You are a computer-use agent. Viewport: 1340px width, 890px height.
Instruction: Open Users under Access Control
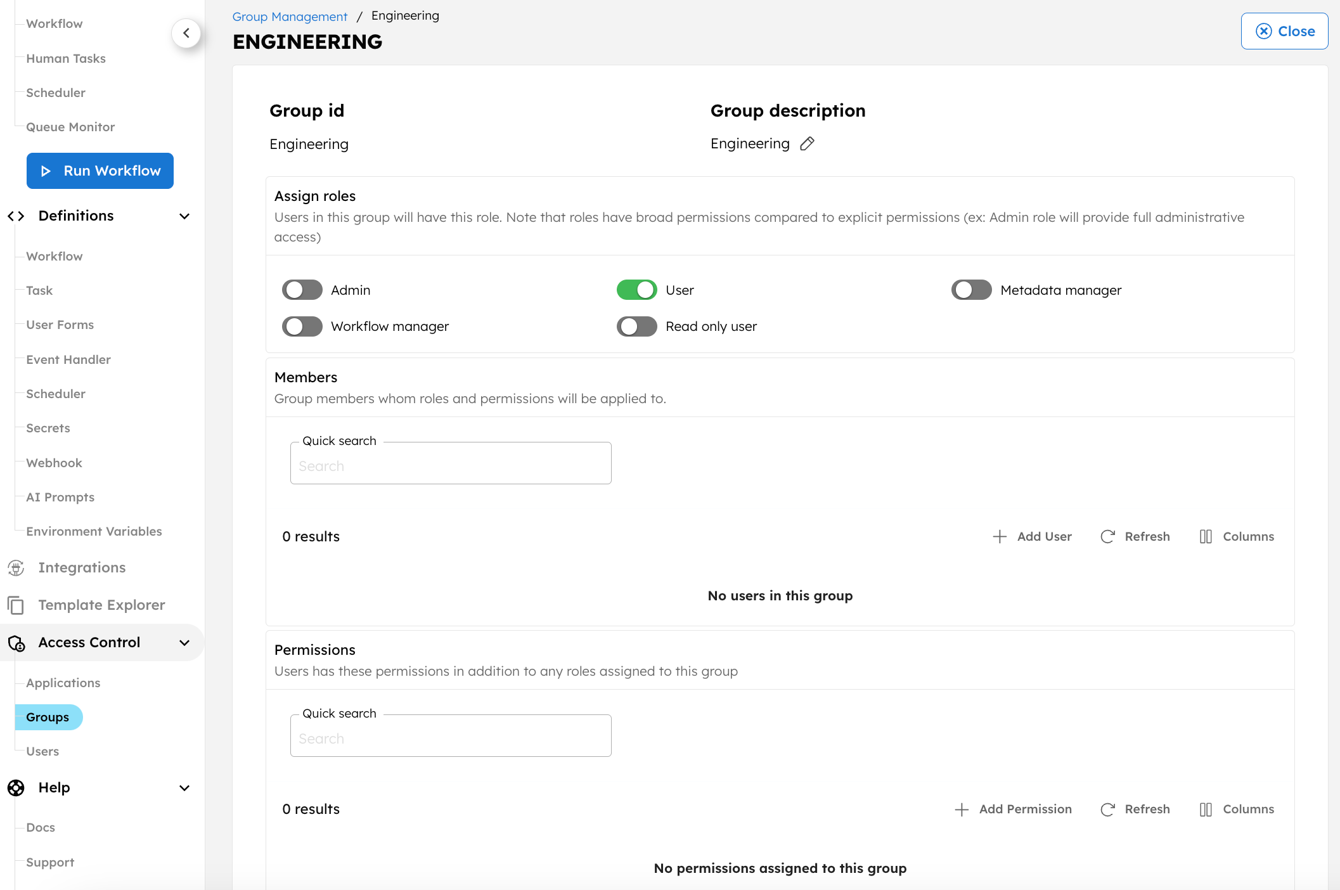(42, 751)
